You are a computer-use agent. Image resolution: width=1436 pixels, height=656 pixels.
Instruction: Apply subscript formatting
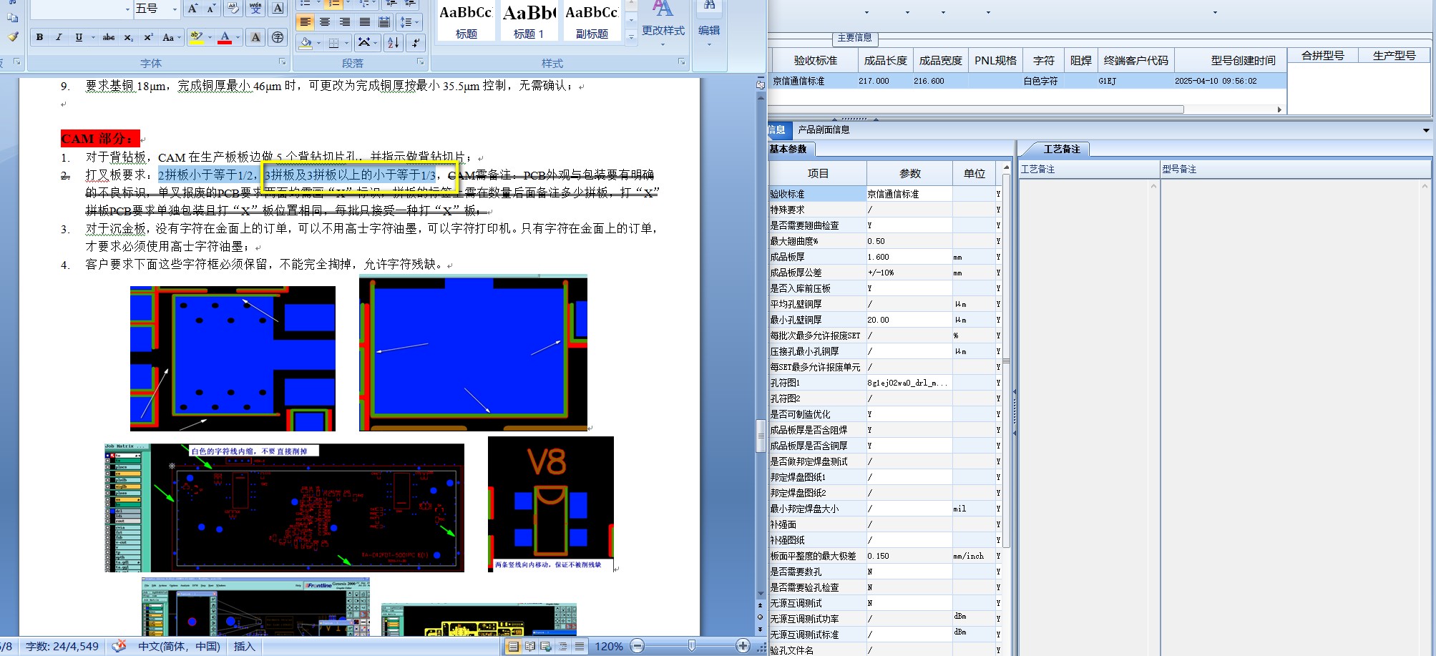(x=128, y=37)
